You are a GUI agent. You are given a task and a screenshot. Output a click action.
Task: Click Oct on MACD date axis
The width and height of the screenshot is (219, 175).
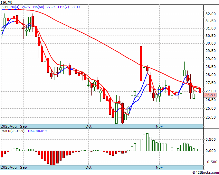pyautogui.click(x=89, y=167)
